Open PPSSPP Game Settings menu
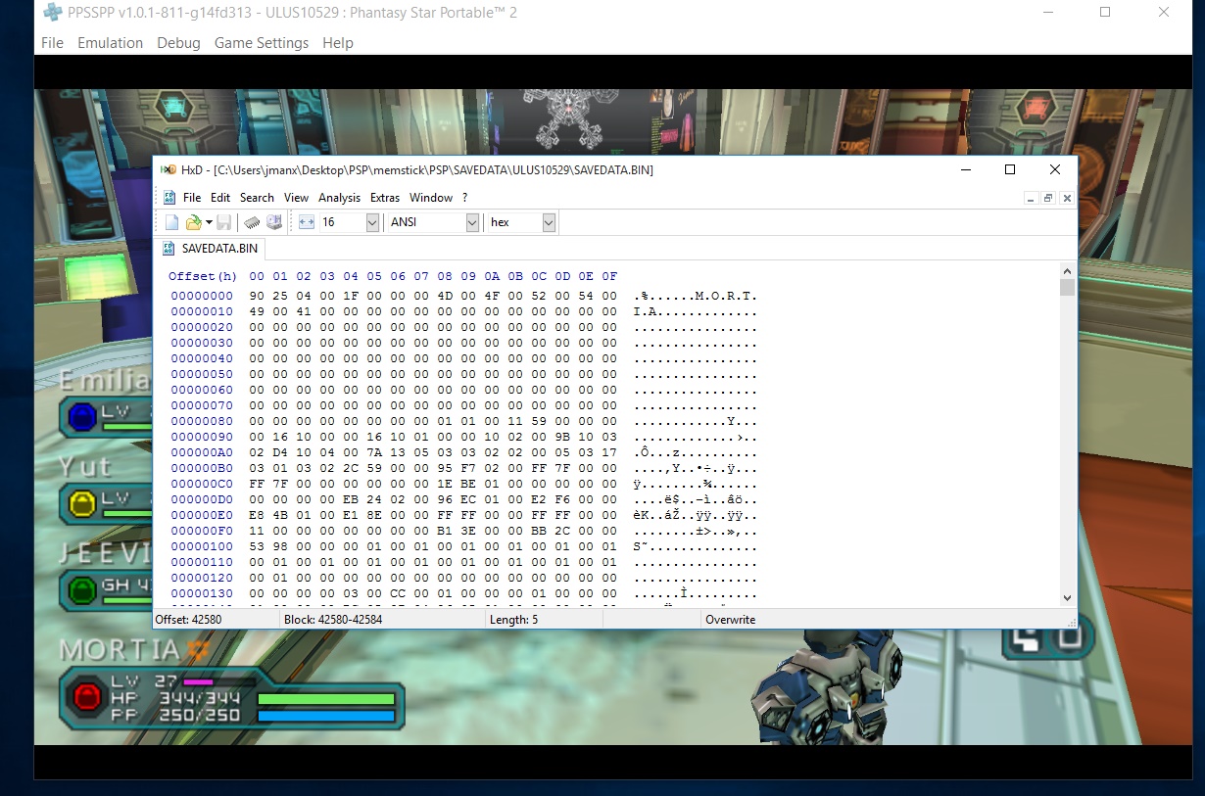 click(x=262, y=43)
